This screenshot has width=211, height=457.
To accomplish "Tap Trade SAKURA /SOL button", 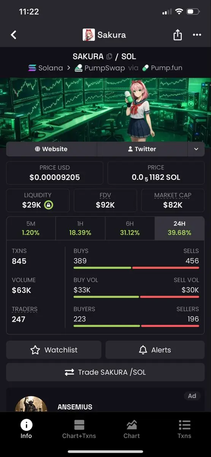I will 105,372.
